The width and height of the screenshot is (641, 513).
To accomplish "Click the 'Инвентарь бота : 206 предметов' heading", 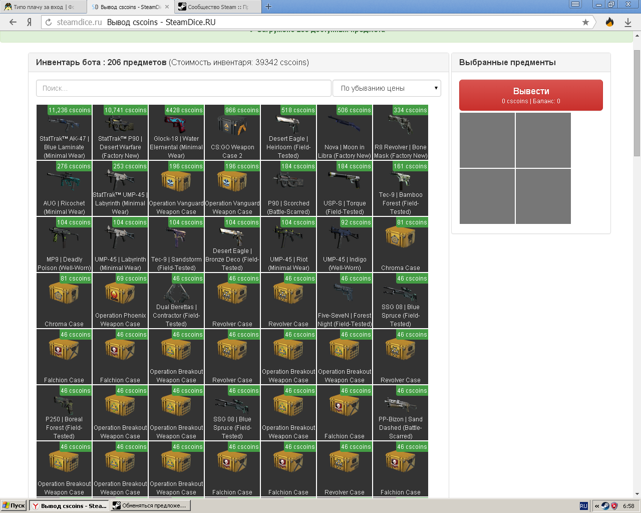I will [x=101, y=63].
